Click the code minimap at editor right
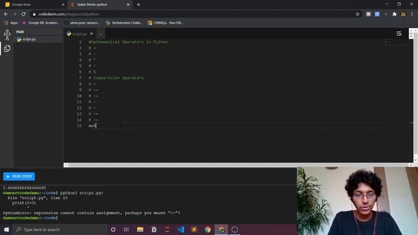 pos(396,42)
